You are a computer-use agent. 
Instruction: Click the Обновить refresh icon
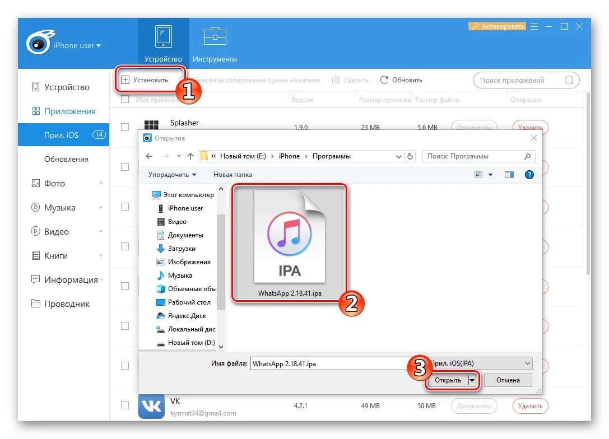point(384,80)
